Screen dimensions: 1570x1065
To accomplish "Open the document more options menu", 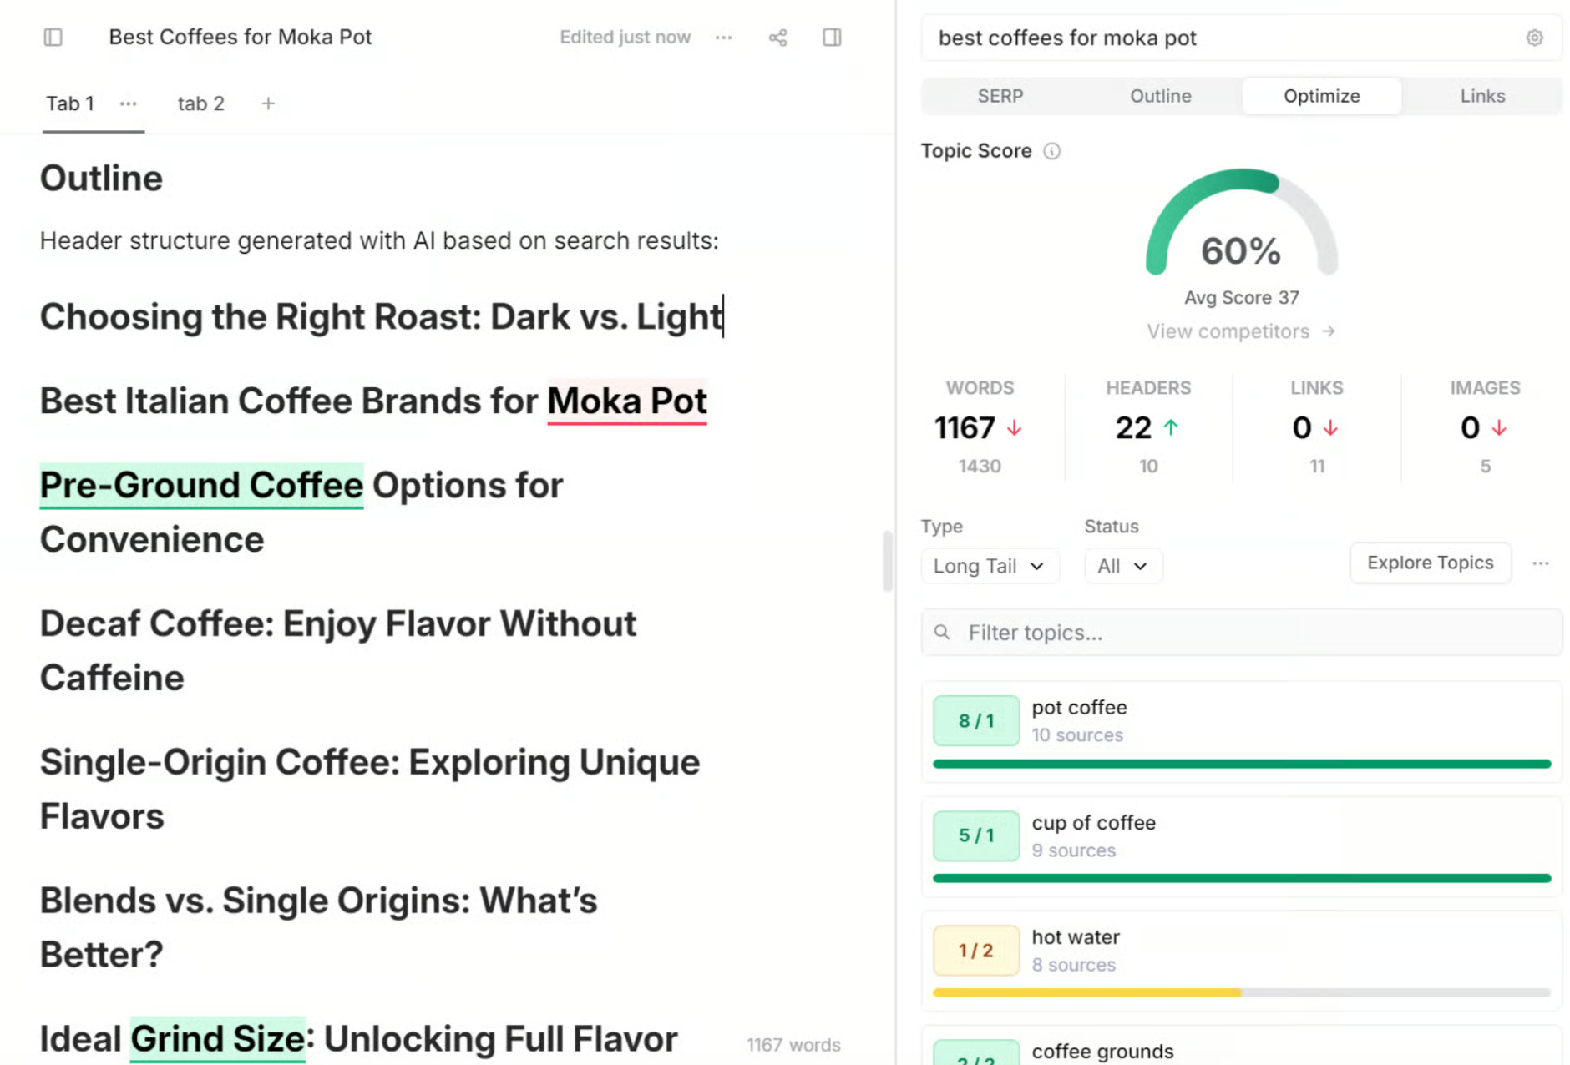I will (x=723, y=38).
